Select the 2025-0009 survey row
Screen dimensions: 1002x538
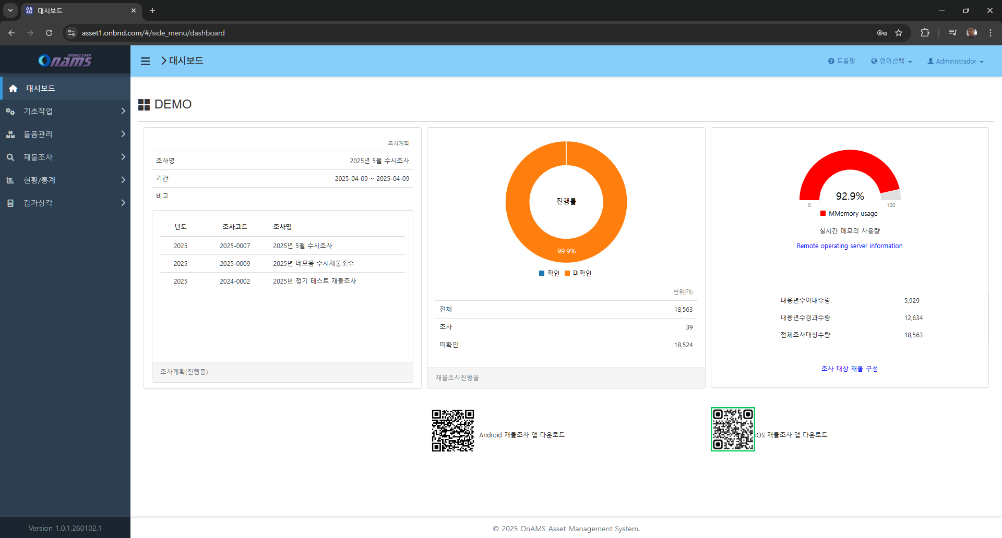coord(235,264)
